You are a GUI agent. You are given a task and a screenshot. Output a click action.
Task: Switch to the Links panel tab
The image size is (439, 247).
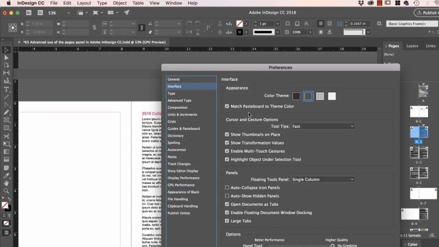click(431, 46)
